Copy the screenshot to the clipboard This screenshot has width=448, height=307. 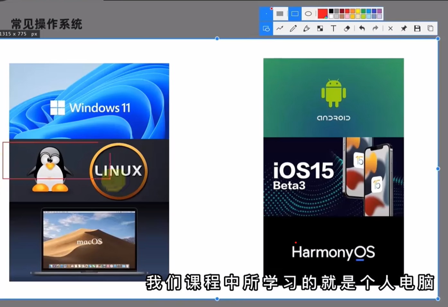(431, 29)
